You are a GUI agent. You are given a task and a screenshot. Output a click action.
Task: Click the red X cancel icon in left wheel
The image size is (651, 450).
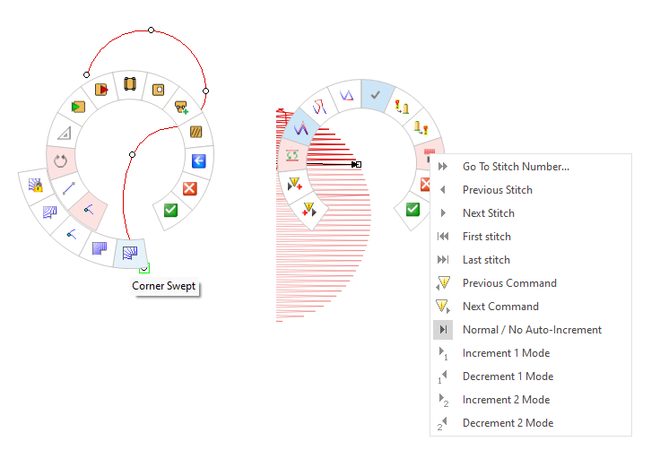pyautogui.click(x=189, y=188)
